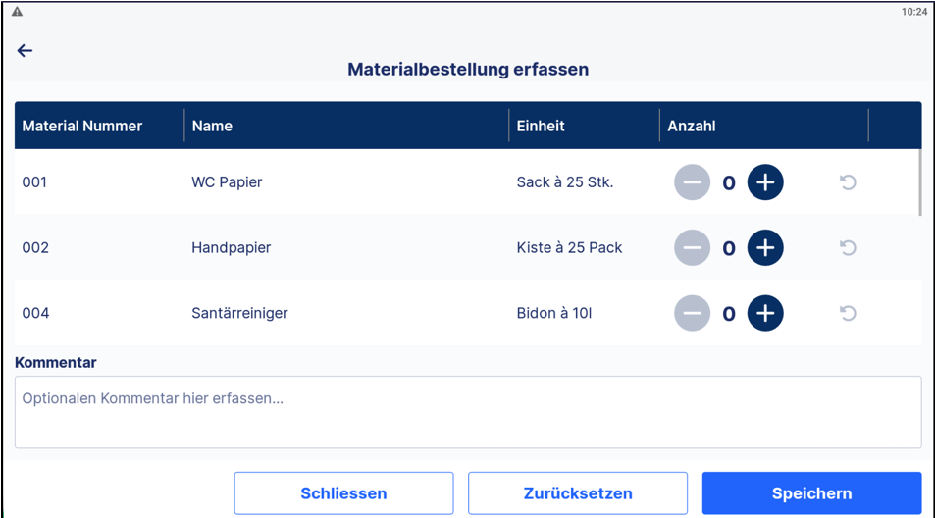The width and height of the screenshot is (935, 518).
Task: Add one Handpapier using plus button
Action: pyautogui.click(x=765, y=248)
